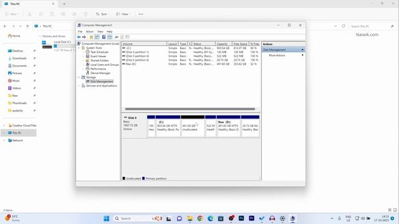The width and height of the screenshot is (399, 224).
Task: Expand the Event Viewer node
Action: coord(84,56)
